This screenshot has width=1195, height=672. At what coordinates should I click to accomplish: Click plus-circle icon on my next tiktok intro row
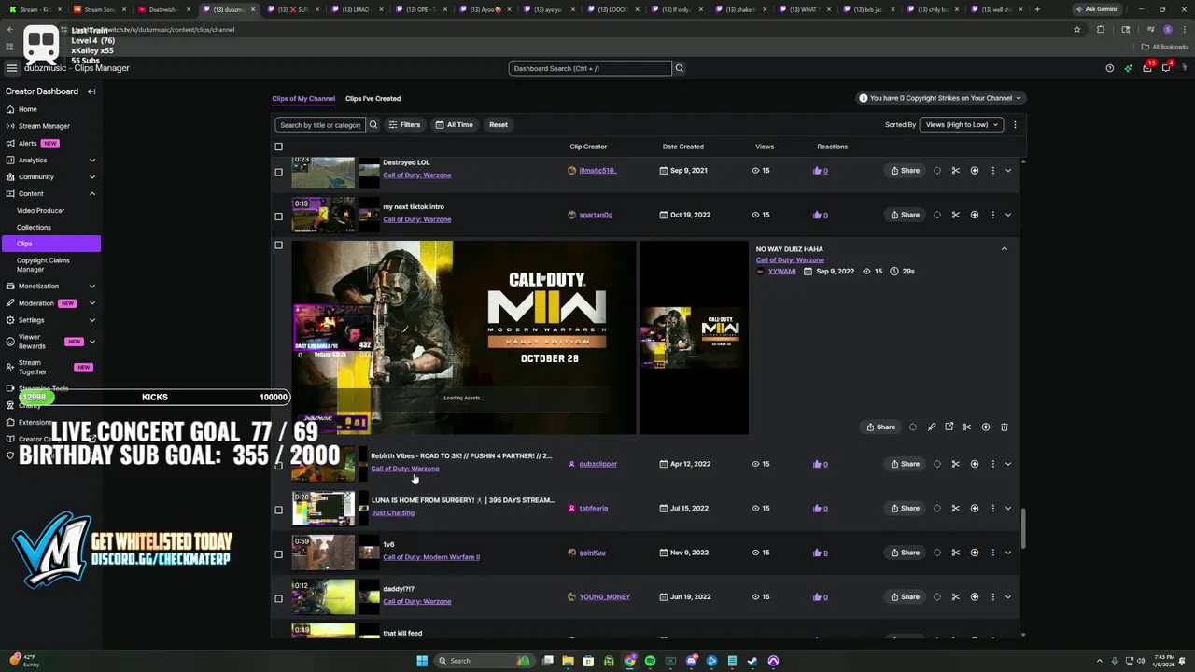click(x=975, y=215)
